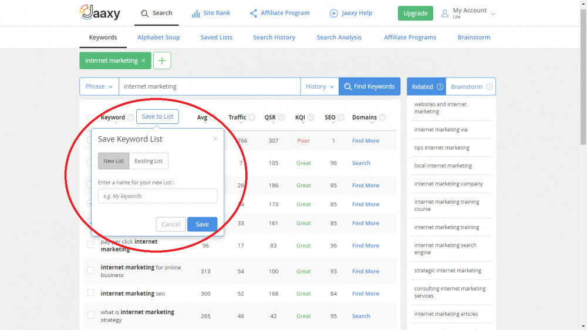Image resolution: width=587 pixels, height=330 pixels.
Task: Select related term internet marketing via
Action: [x=441, y=130]
